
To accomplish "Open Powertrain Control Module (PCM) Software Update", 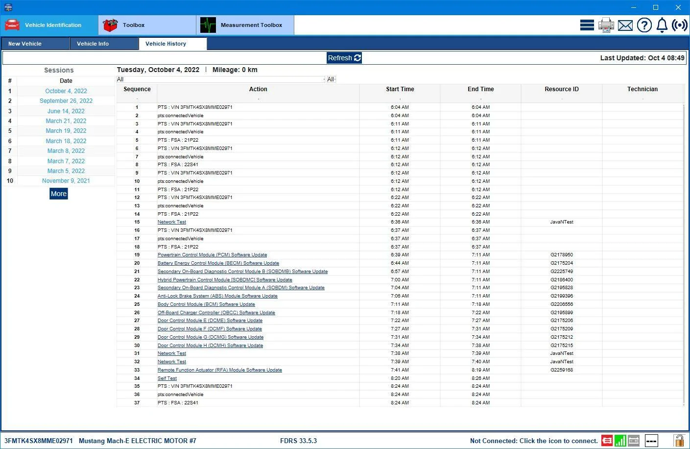I will 213,255.
